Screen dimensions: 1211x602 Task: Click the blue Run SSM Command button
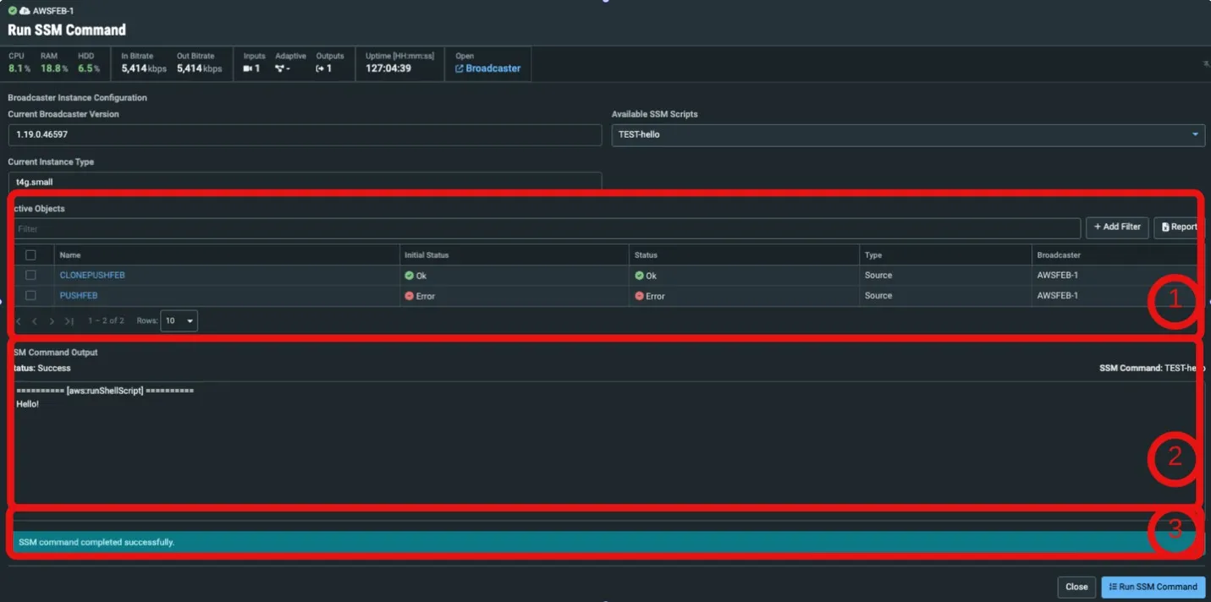1153,587
